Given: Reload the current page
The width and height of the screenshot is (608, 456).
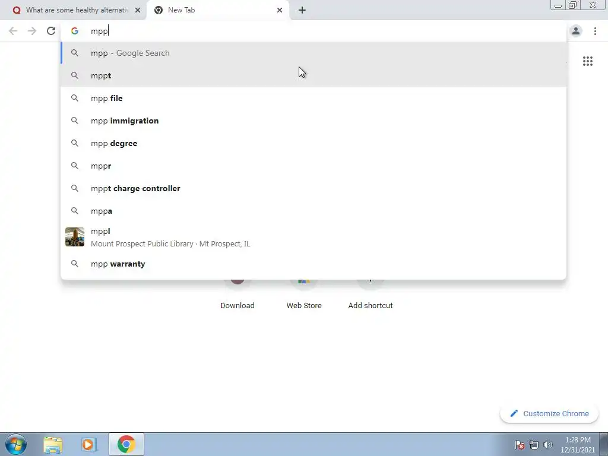Looking at the screenshot, I should [51, 31].
